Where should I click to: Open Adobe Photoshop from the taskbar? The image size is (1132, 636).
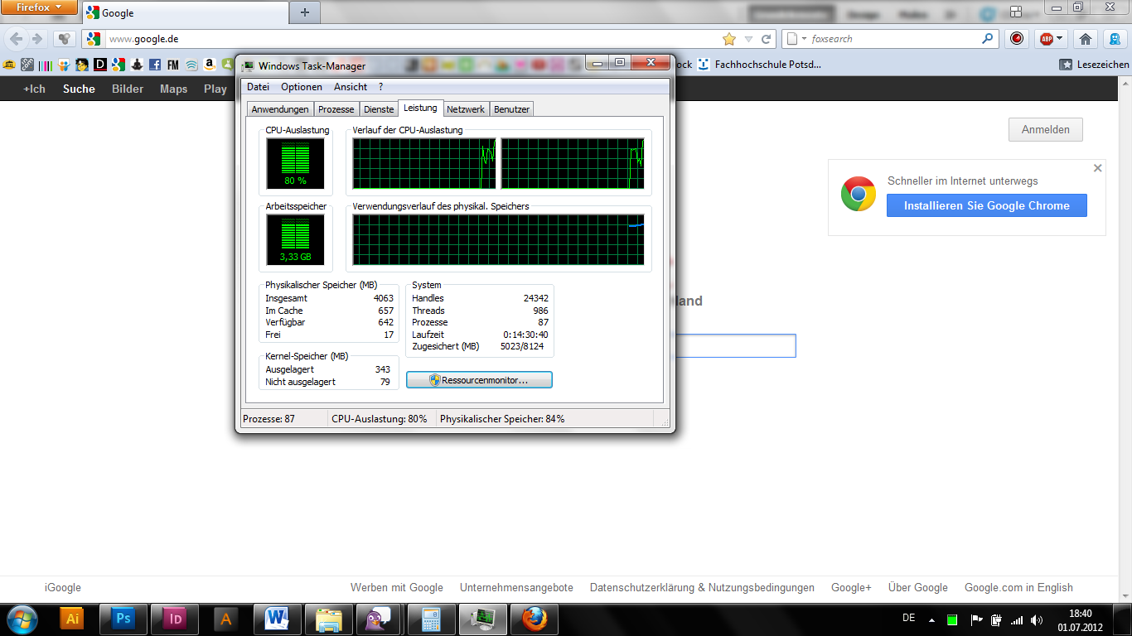tap(123, 619)
